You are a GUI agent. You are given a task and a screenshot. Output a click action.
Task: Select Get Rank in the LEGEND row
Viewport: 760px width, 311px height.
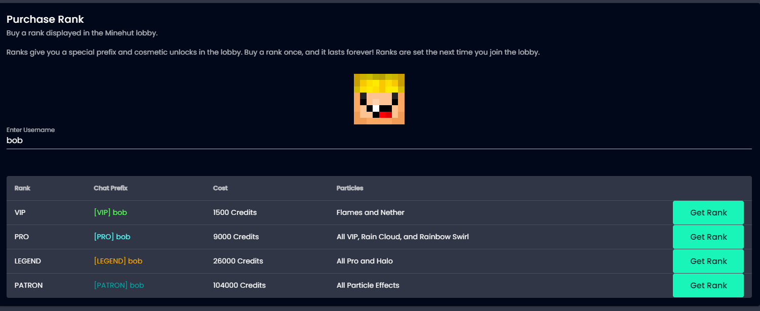click(708, 261)
